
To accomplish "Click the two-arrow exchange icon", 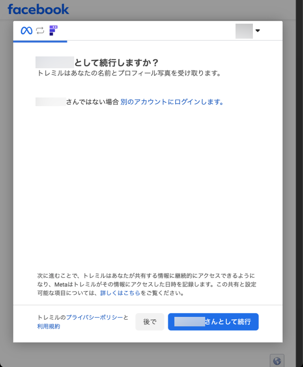I will click(x=40, y=30).
